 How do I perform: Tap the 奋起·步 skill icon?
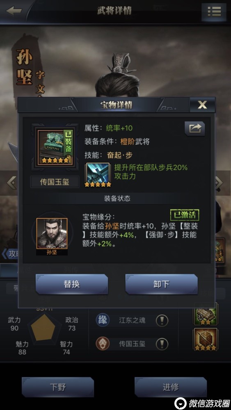pyautogui.click(x=98, y=175)
